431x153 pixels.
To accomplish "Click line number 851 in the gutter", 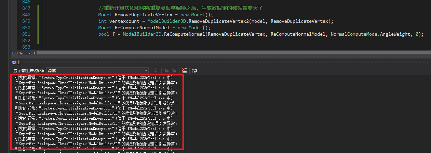I will coord(26,34).
